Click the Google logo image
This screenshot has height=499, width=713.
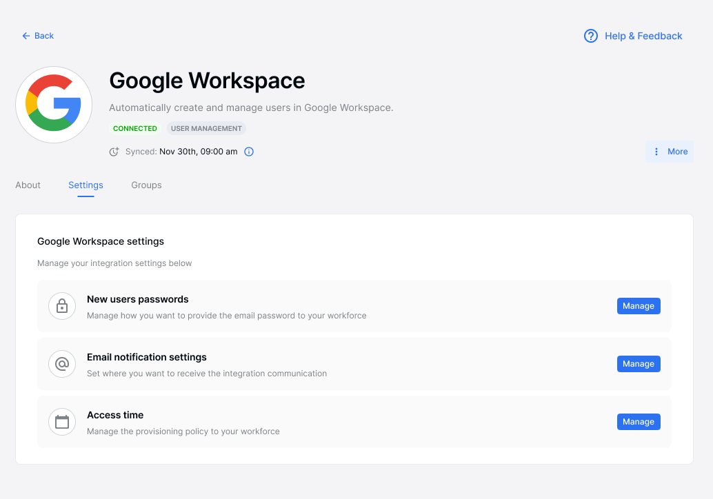point(54,105)
